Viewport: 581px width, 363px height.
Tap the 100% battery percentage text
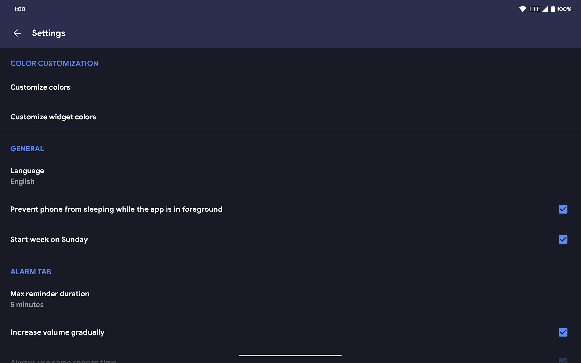(x=564, y=9)
